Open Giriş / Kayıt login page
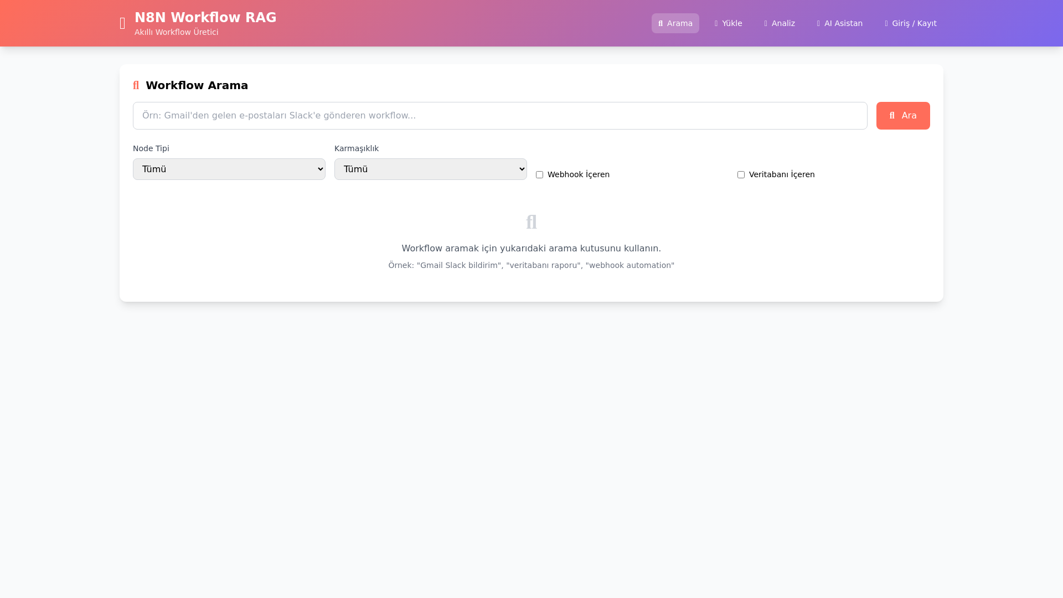Image resolution: width=1063 pixels, height=598 pixels. (910, 23)
